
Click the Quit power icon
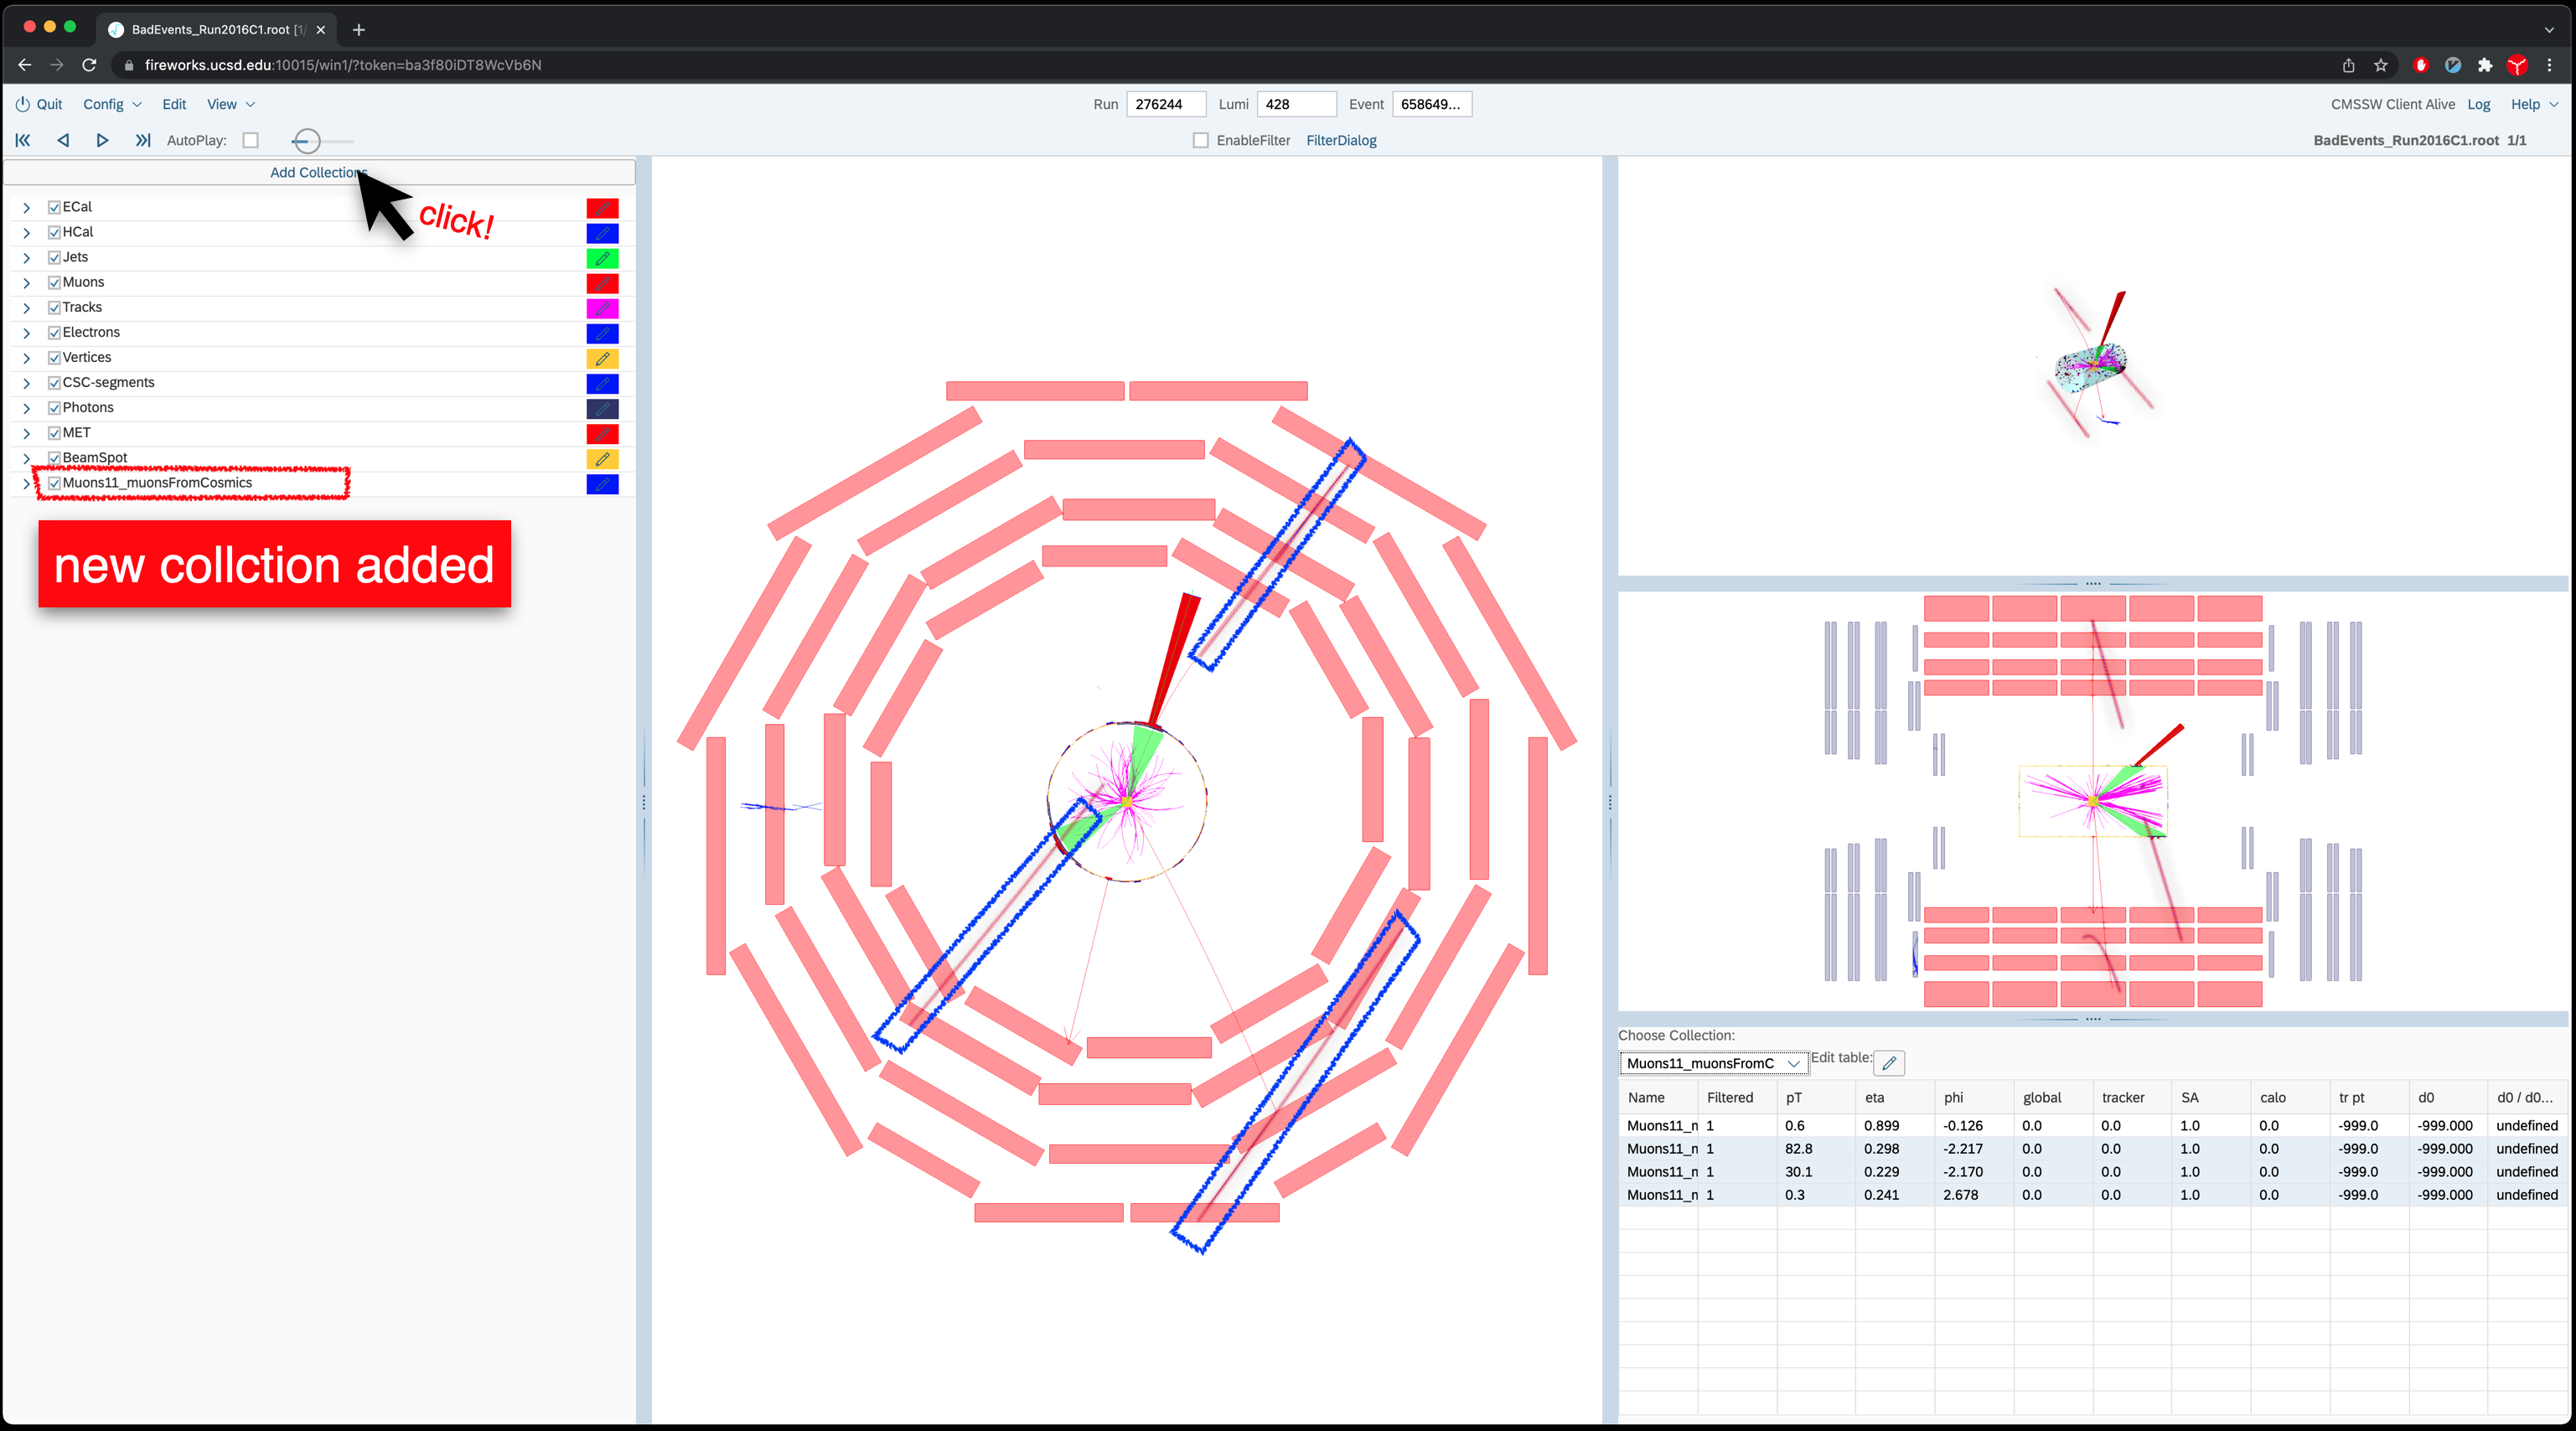point(22,104)
